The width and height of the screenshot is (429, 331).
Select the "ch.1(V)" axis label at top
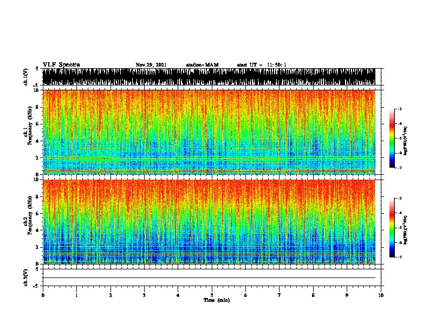click(25, 77)
